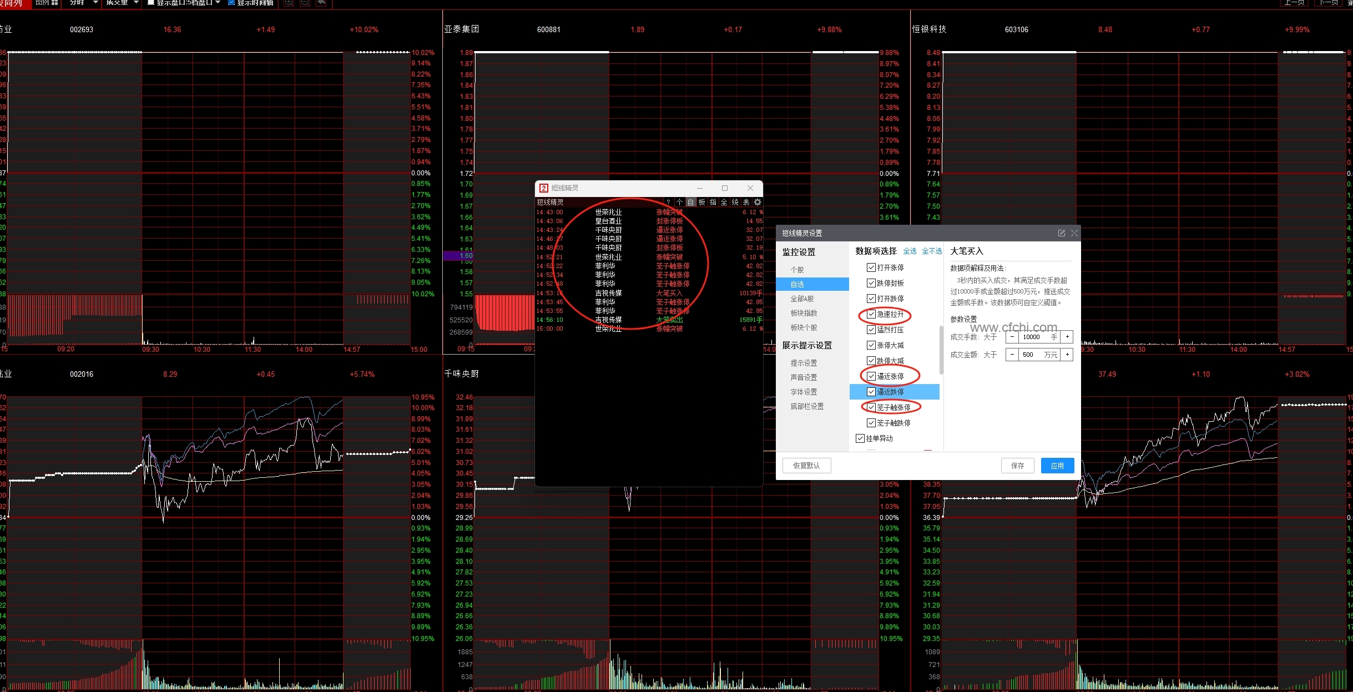Select the 板 filter icon in 短线精灵 toolbar
The width and height of the screenshot is (1353, 692).
(702, 203)
